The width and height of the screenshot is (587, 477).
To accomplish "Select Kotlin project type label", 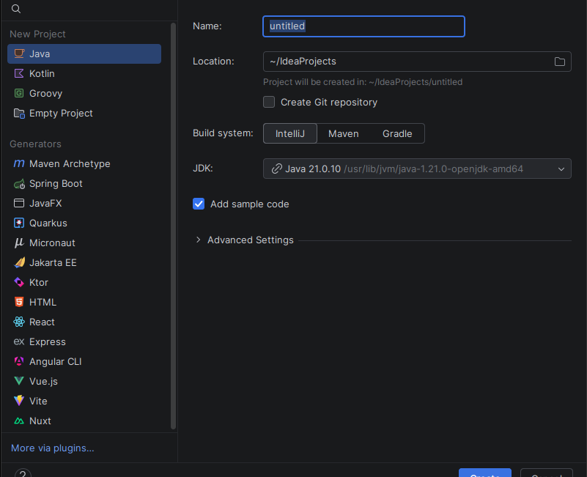I will click(42, 74).
